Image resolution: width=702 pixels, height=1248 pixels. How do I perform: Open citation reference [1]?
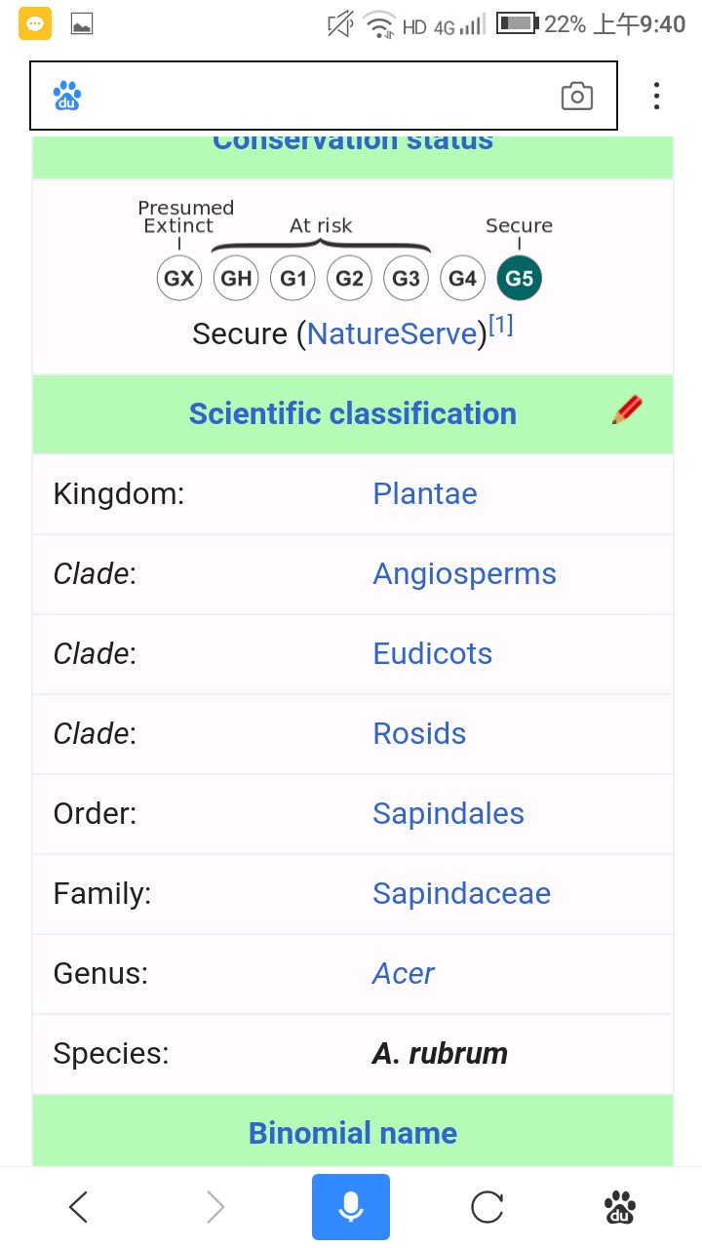point(501,326)
